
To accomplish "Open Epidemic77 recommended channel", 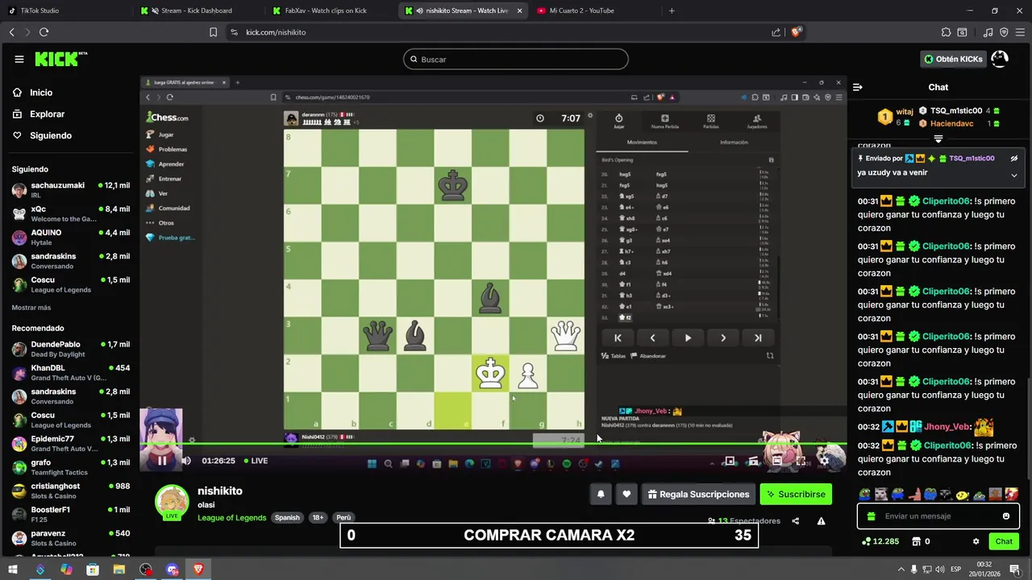I will [71, 444].
